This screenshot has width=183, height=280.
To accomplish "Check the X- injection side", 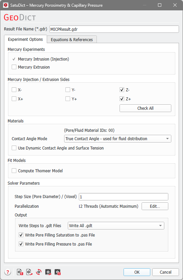I will 14,90.
